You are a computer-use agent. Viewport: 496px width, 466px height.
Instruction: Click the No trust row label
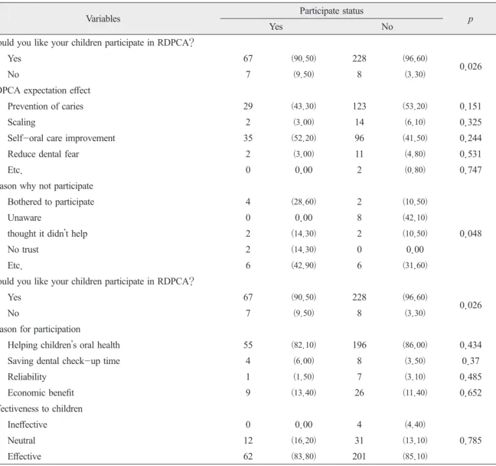coord(23,250)
